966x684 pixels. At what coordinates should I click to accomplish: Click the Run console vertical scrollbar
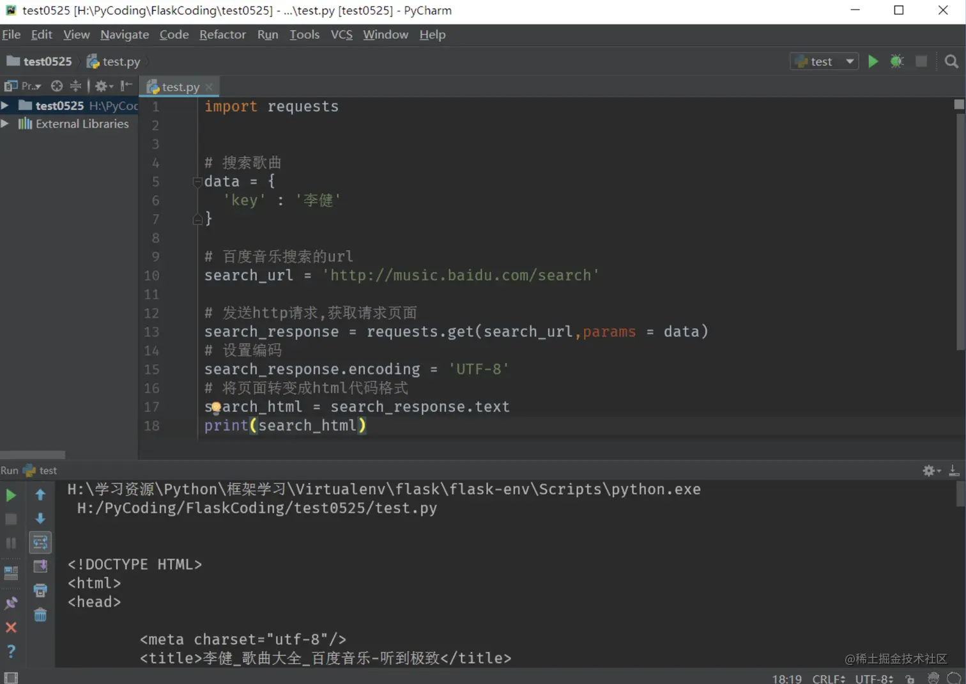[960, 494]
